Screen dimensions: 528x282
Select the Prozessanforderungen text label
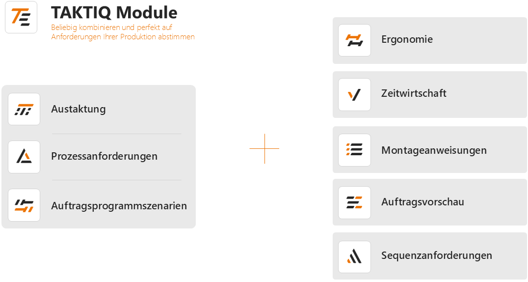pos(104,156)
